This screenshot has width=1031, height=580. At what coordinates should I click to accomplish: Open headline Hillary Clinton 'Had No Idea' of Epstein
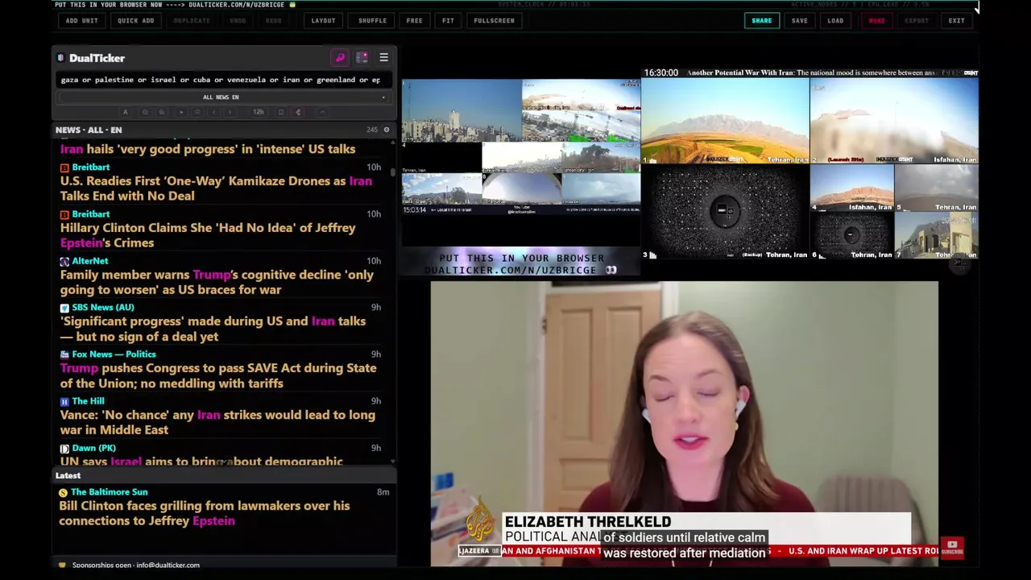(208, 235)
